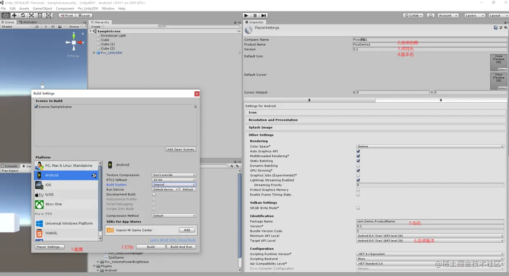
Task: Enable Graphics Jobs (Experimental) checkbox
Action: tap(358, 175)
